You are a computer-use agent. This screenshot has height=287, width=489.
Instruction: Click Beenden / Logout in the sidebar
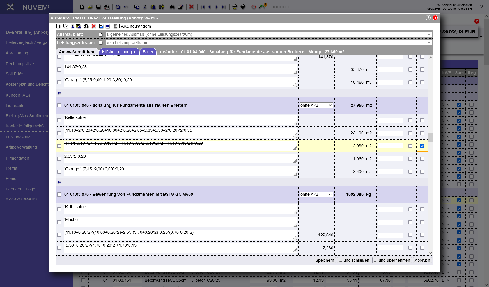click(x=22, y=189)
